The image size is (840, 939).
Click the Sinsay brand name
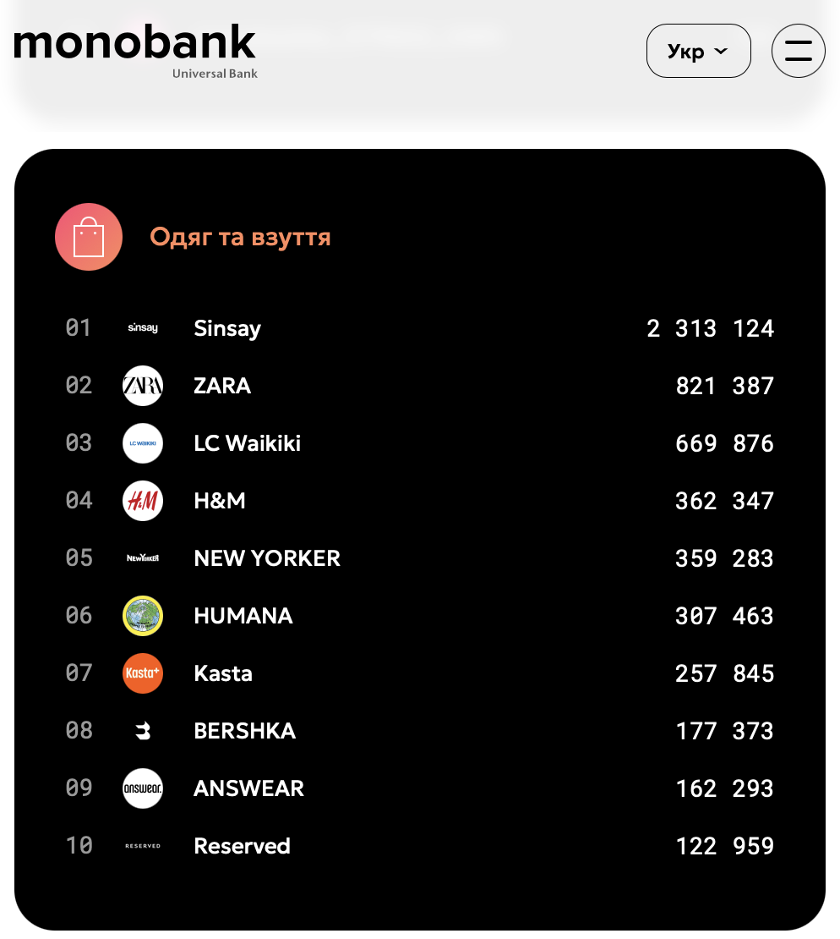[x=227, y=328]
